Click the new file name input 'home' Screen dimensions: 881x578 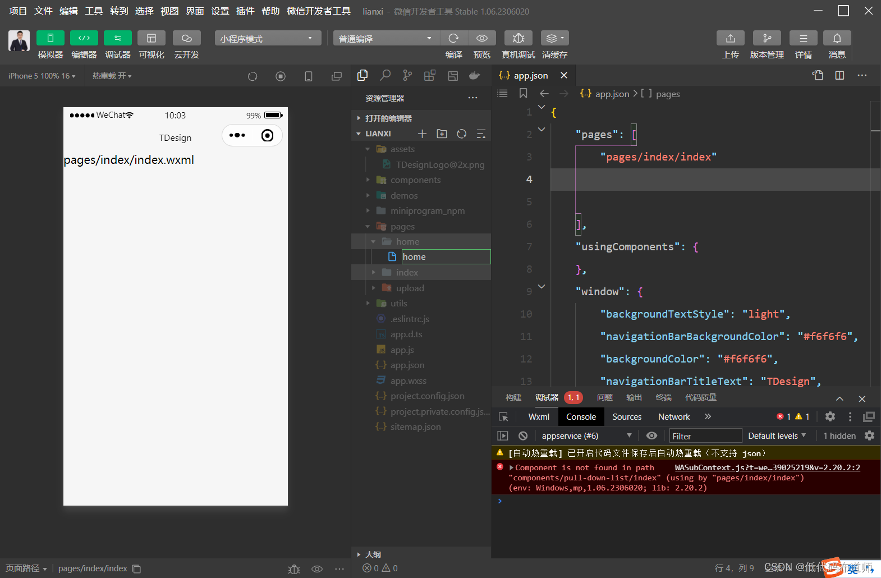coord(446,256)
